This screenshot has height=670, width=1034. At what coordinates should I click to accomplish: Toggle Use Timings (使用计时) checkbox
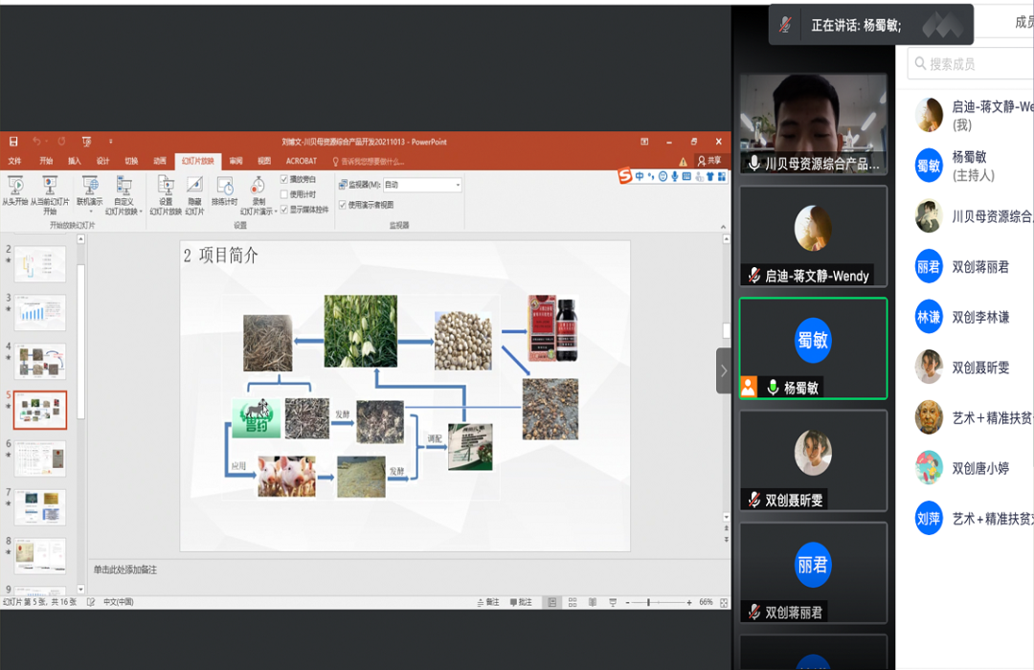pyautogui.click(x=284, y=194)
